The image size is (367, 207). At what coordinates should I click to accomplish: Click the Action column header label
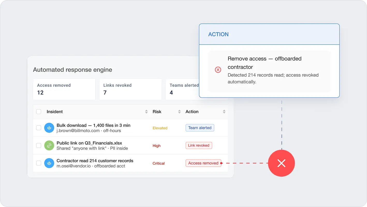(x=192, y=112)
